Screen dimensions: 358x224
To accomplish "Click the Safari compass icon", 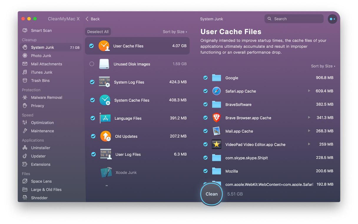I will (216, 91).
